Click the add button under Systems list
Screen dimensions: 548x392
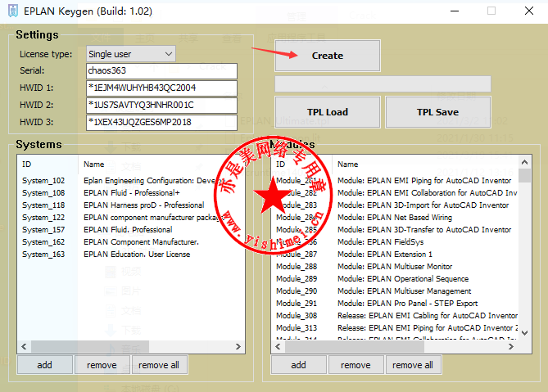coord(45,365)
